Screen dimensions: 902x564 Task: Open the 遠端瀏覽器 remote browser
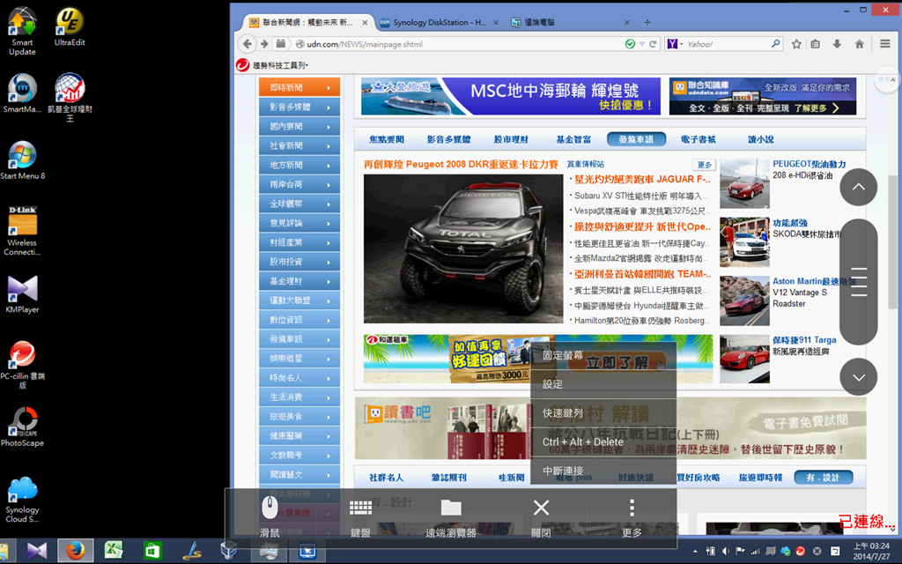click(x=451, y=515)
